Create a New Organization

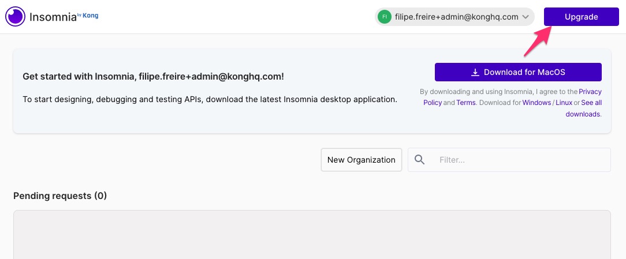pyautogui.click(x=362, y=160)
